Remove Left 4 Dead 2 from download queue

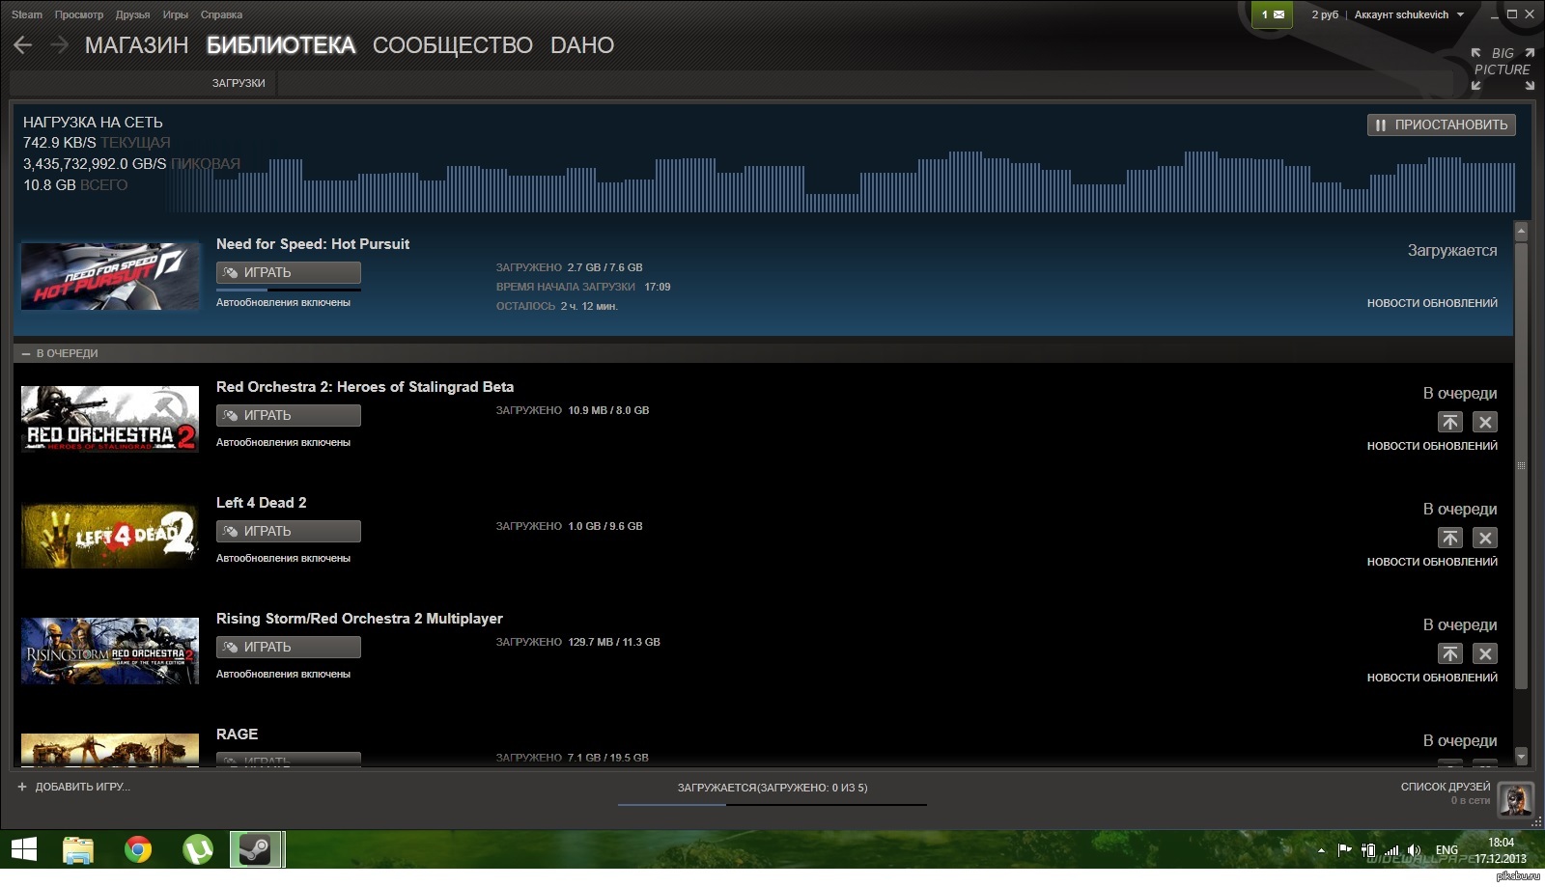(x=1485, y=538)
